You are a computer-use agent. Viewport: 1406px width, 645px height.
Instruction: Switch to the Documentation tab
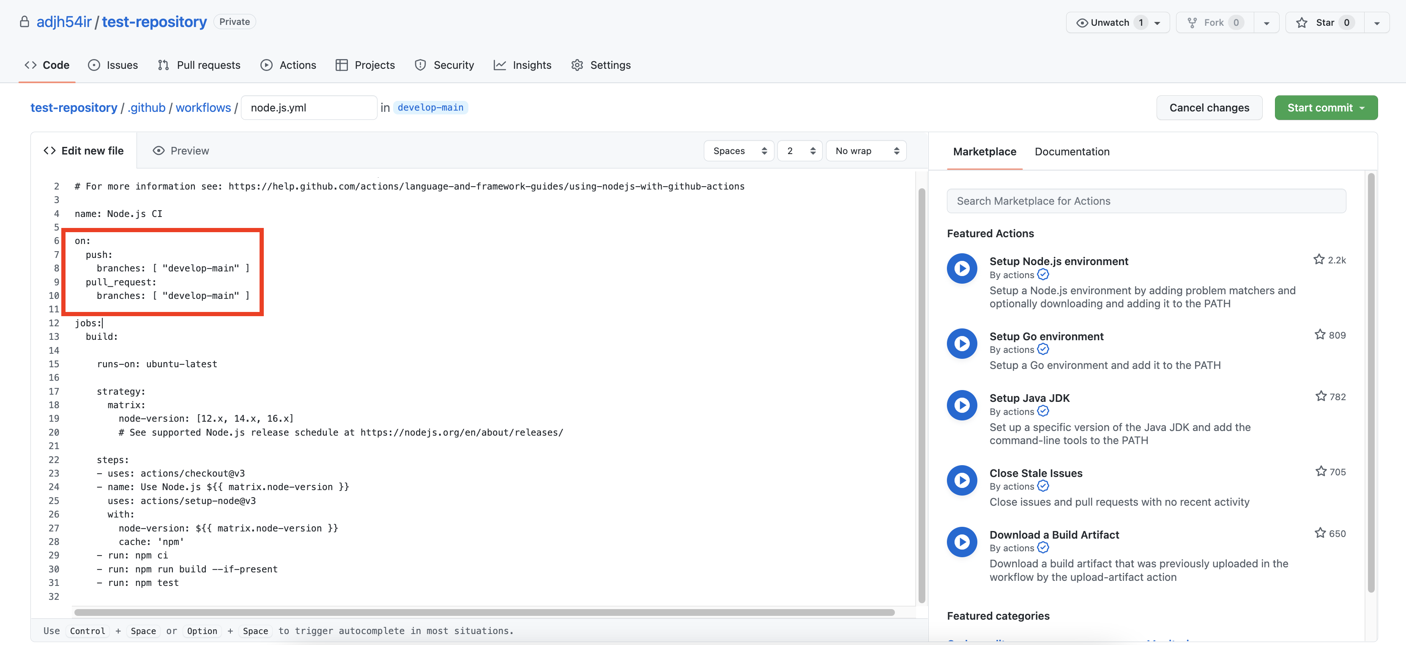(1072, 152)
